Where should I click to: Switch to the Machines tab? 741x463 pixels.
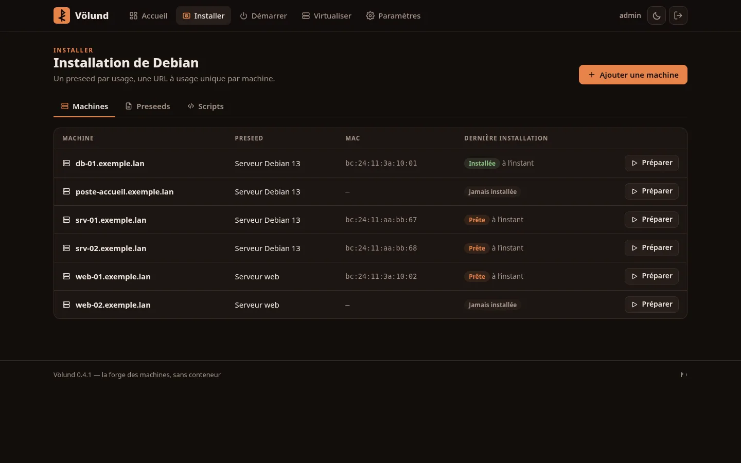[x=84, y=106]
